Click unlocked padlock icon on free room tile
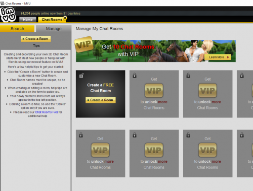This screenshot has width=253, height=191. (81, 76)
